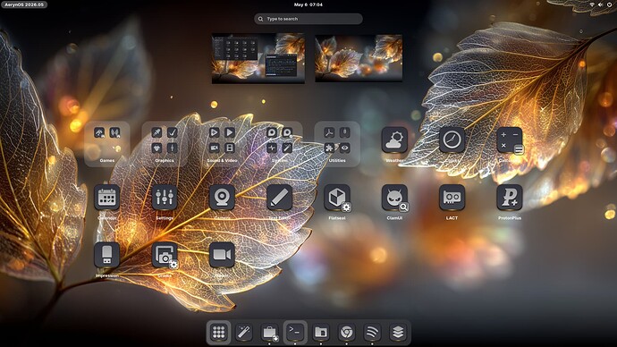
Task: Click the Type to search field
Action: [x=308, y=19]
